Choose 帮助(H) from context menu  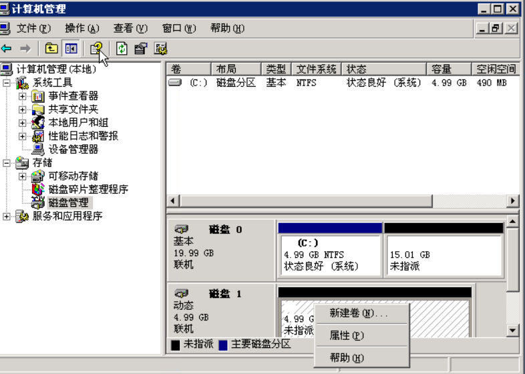(361, 357)
